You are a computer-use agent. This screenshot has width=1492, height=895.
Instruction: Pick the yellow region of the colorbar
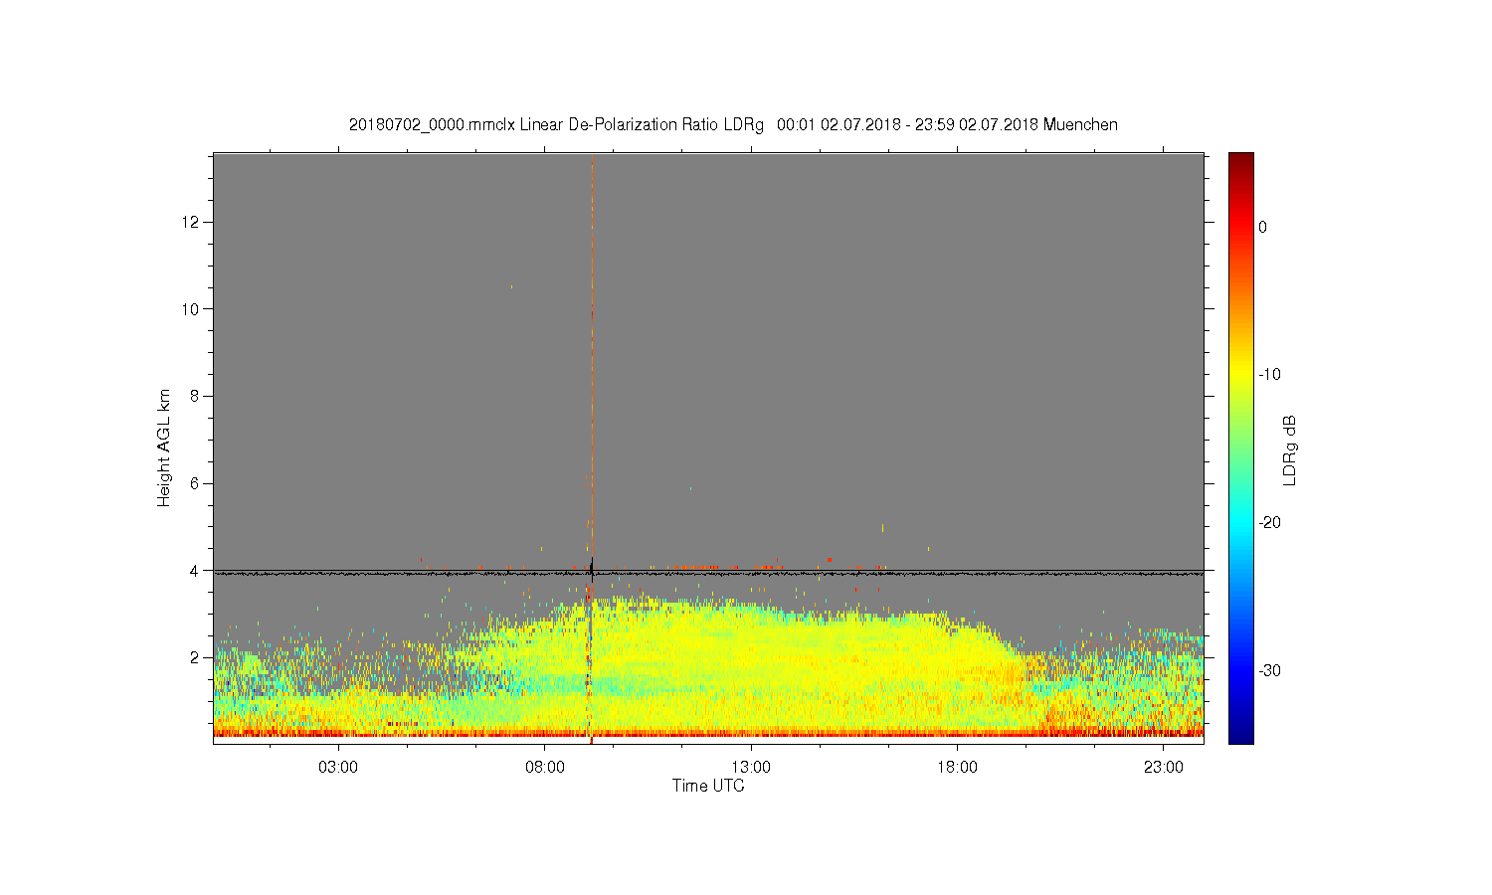(x=1241, y=375)
